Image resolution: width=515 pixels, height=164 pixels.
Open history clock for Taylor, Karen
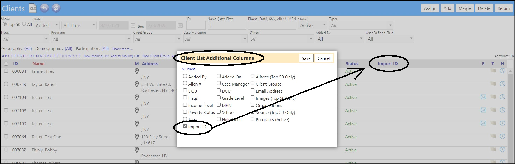point(502,84)
